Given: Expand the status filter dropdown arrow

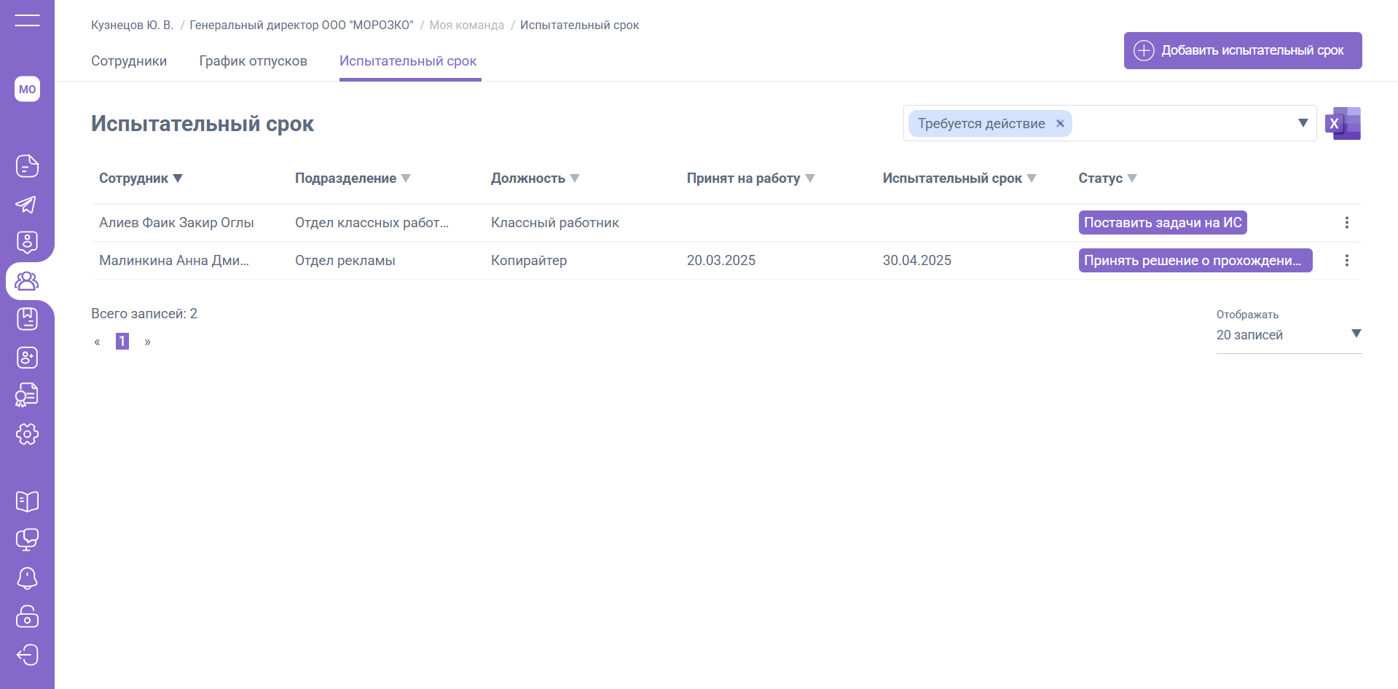Looking at the screenshot, I should [1303, 123].
